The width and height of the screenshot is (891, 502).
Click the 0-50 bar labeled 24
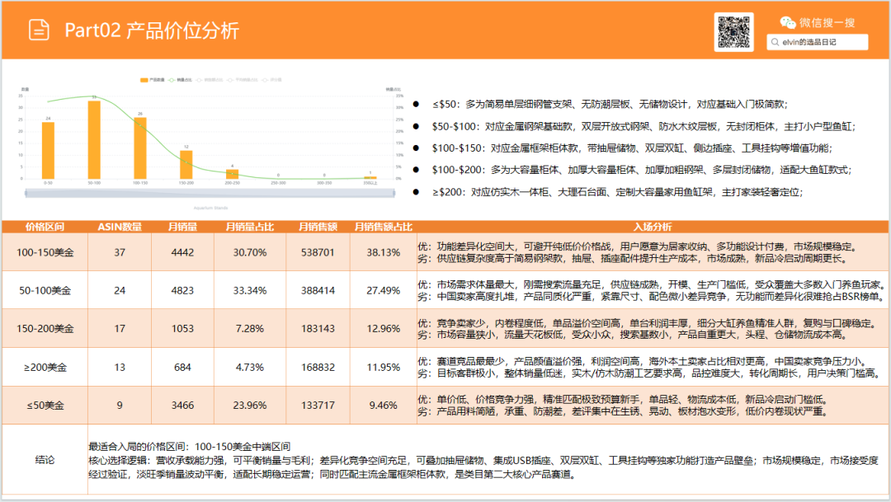49,151
